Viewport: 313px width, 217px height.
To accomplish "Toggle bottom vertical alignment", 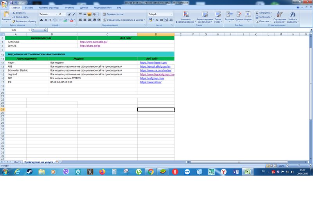I will point(89,14).
